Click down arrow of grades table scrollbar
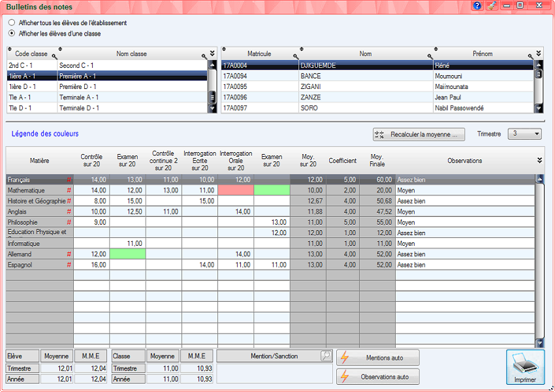Viewport: 555px width, 392px height. click(x=539, y=342)
